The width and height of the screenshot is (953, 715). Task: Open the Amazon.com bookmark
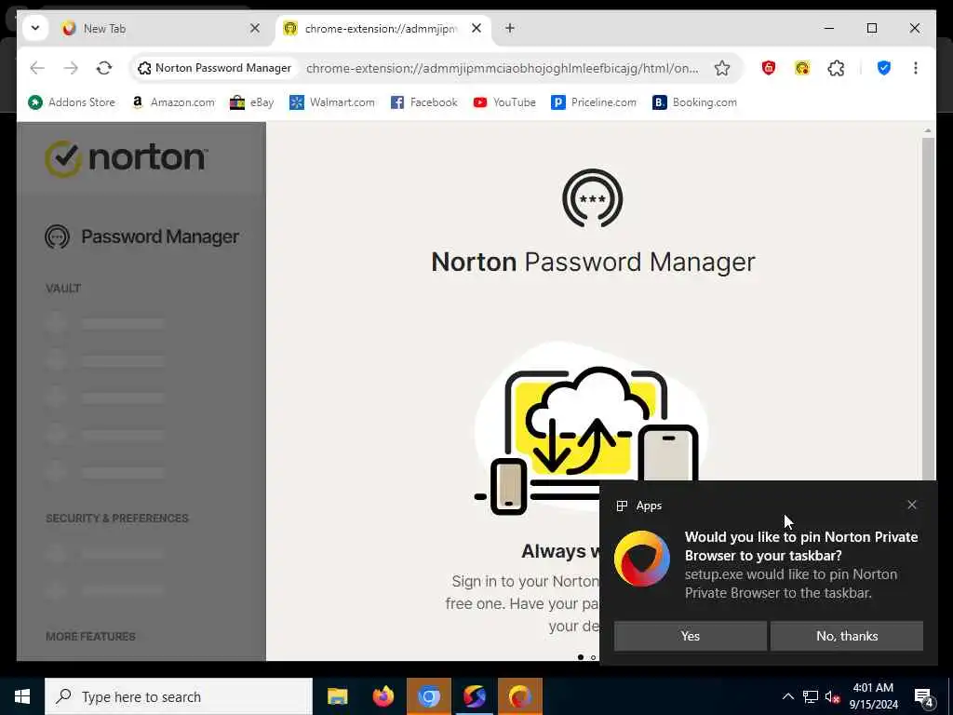click(173, 102)
